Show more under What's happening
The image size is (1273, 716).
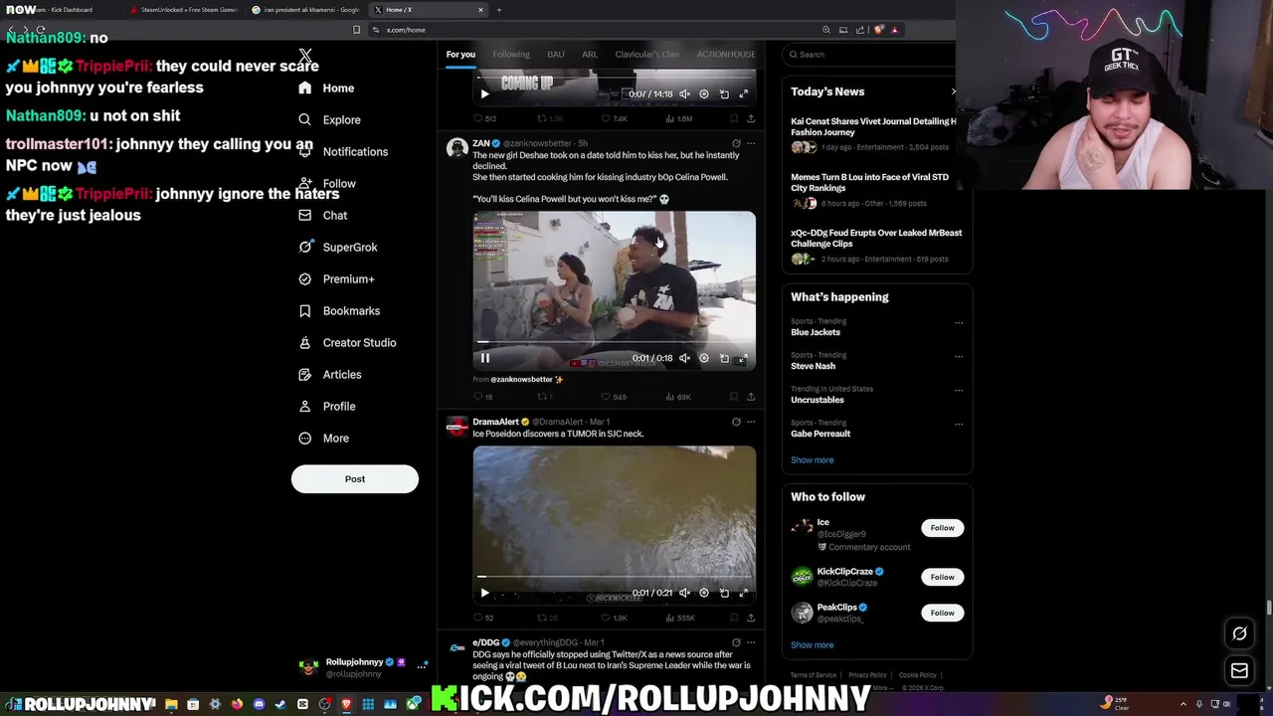813,460
